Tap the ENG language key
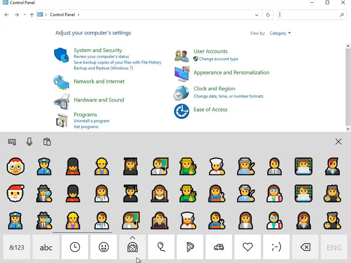351x263 pixels. (x=334, y=247)
